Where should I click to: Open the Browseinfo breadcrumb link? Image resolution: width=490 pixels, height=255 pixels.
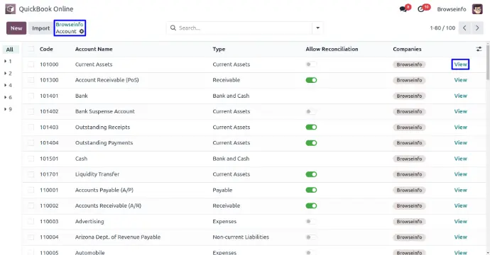pos(70,24)
